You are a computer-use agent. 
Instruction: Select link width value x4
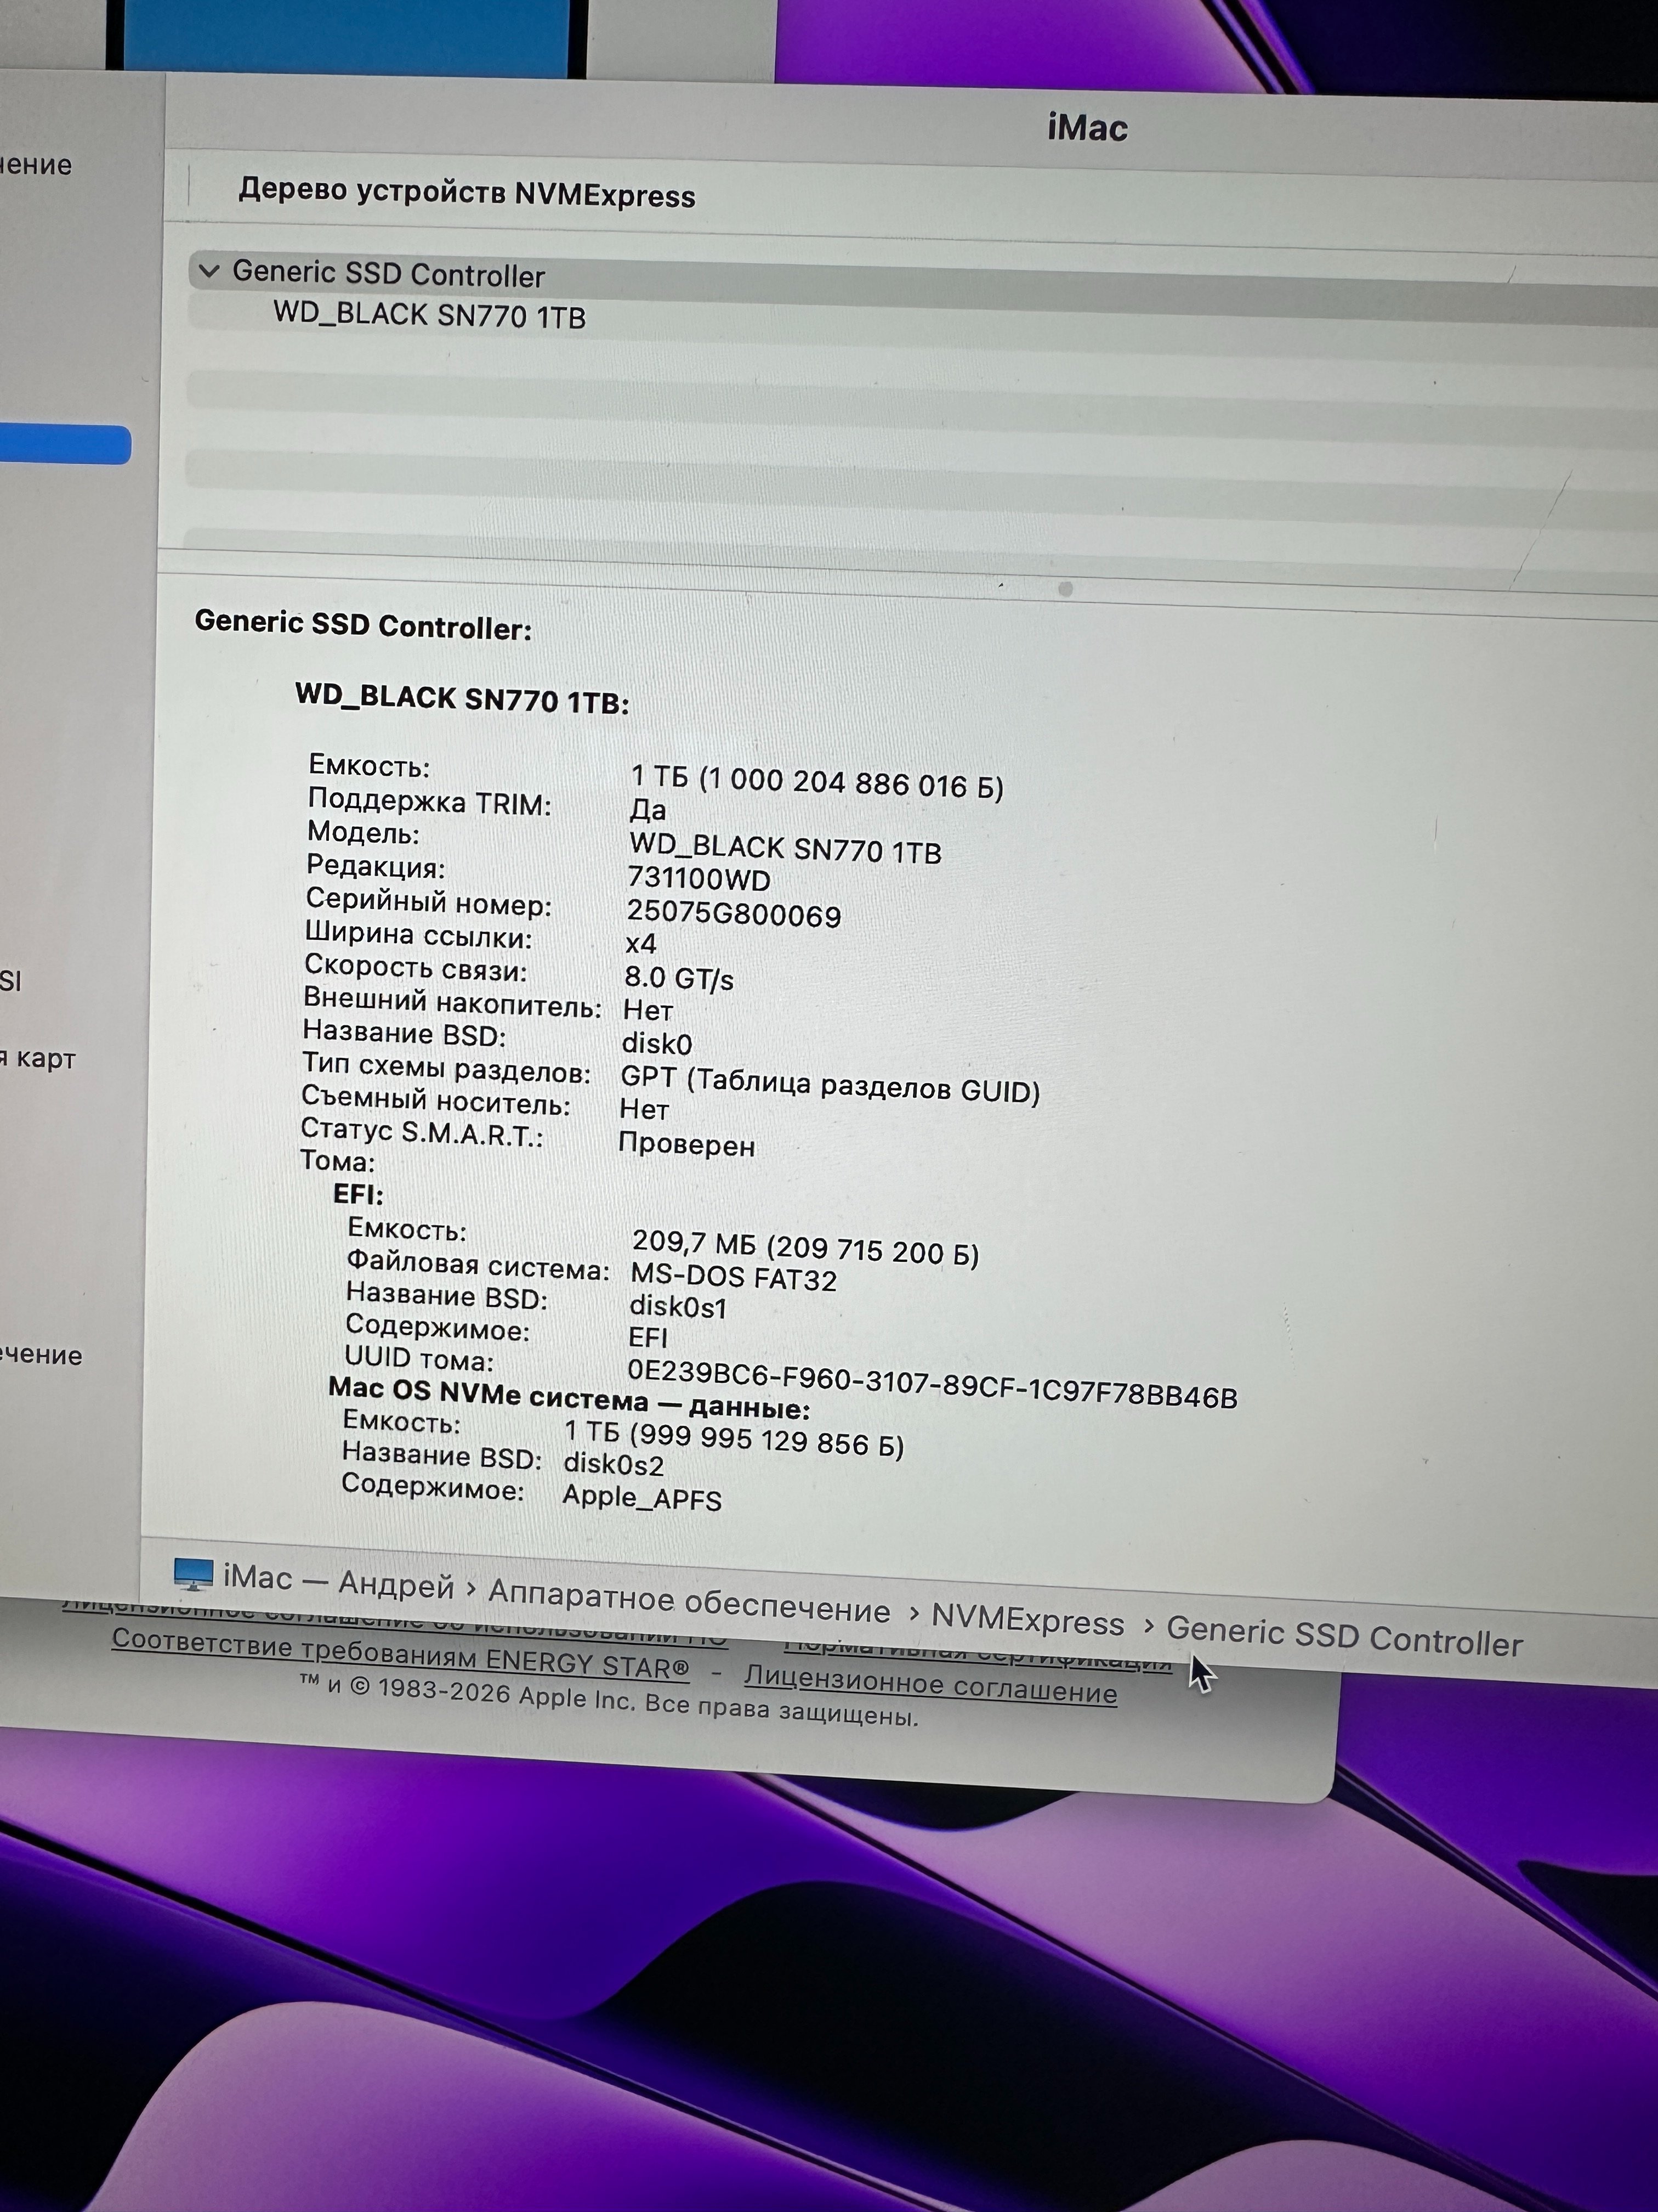point(640,944)
